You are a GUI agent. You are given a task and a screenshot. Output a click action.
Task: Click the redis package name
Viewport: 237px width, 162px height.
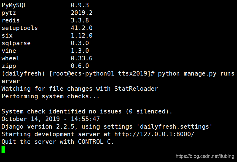(11, 20)
